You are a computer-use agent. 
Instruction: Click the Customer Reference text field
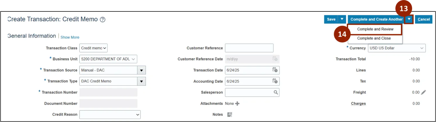tap(249, 48)
